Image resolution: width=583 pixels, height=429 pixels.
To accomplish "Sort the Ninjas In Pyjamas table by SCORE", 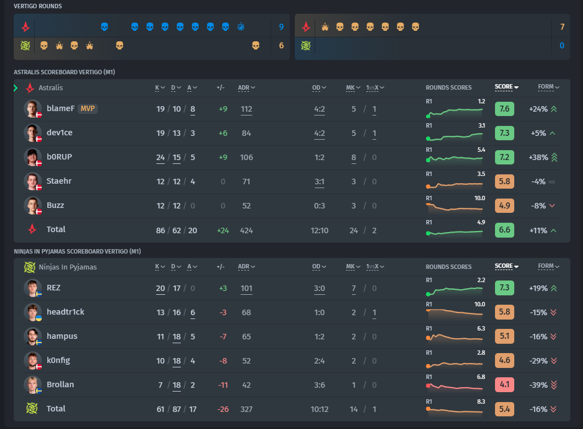I will coord(507,266).
